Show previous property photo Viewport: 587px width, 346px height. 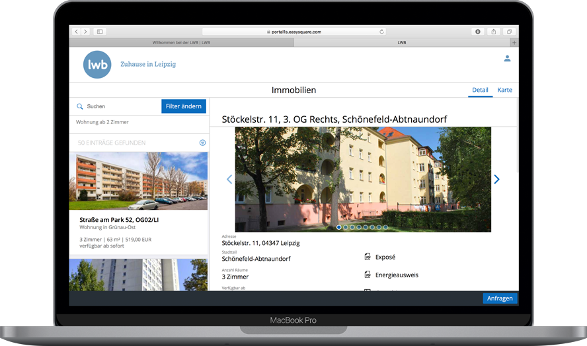point(229,180)
